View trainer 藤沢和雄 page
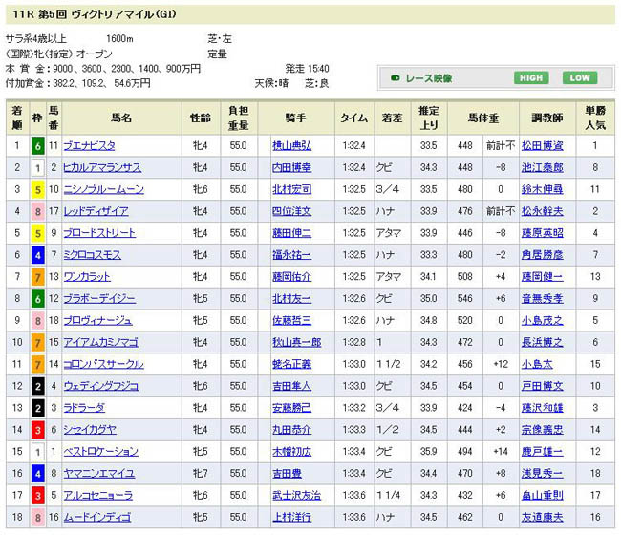Screen dimensions: 621x535 coord(542,408)
